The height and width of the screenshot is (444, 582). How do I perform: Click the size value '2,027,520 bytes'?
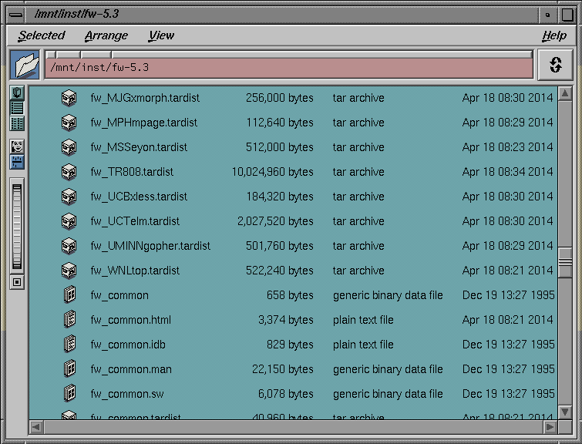point(275,221)
